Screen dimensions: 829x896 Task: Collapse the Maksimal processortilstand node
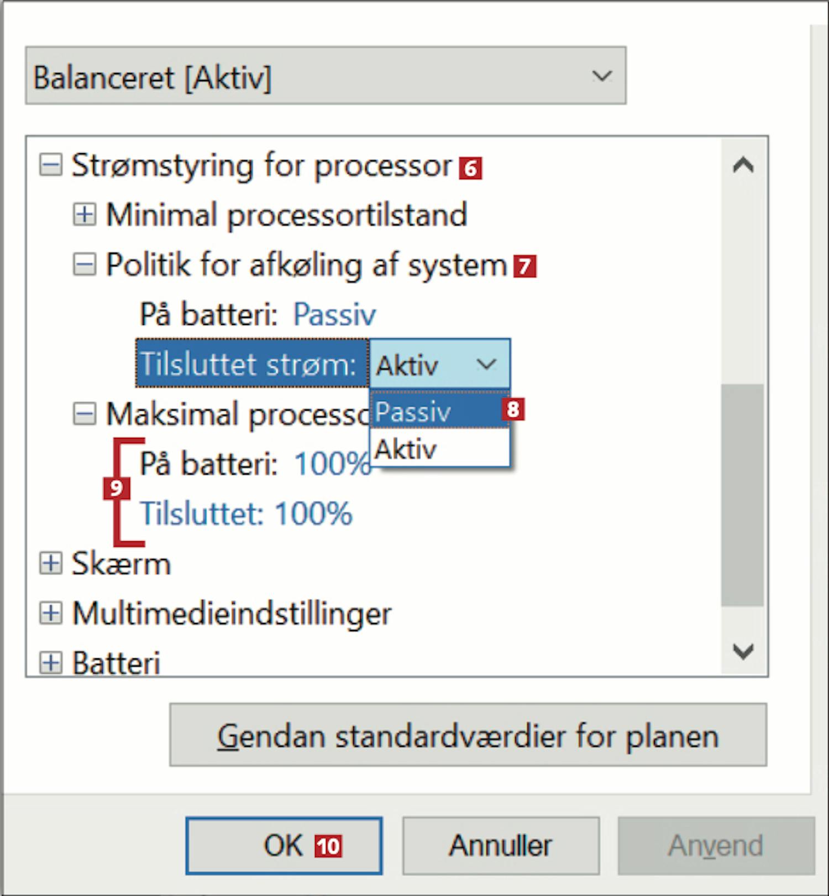[85, 413]
